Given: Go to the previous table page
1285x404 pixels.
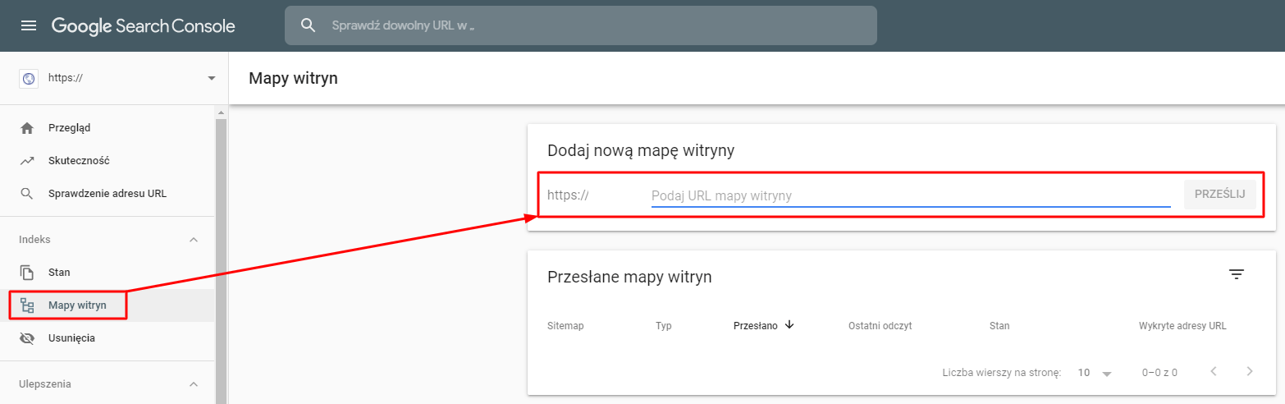Looking at the screenshot, I should (x=1214, y=371).
